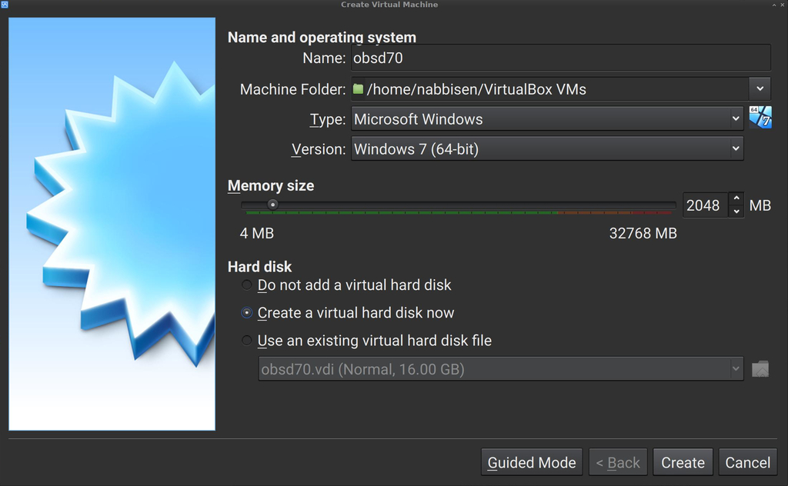Click the green folder icon in Machine Folder
788x486 pixels.
359,89
